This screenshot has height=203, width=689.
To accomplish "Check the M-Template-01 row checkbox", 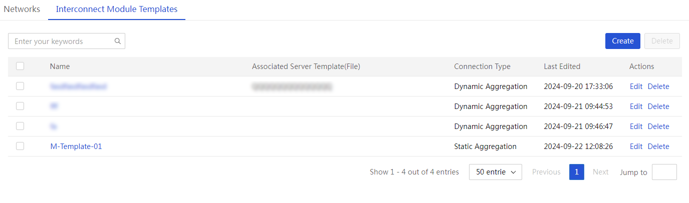I will [x=20, y=146].
